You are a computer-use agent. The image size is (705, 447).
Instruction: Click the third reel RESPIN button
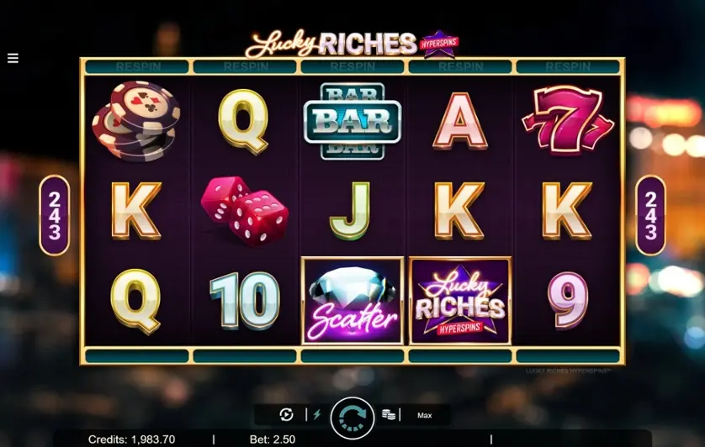[x=352, y=67]
